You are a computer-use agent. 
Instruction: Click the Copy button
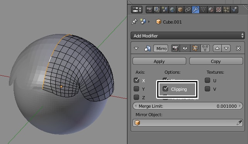(216, 61)
